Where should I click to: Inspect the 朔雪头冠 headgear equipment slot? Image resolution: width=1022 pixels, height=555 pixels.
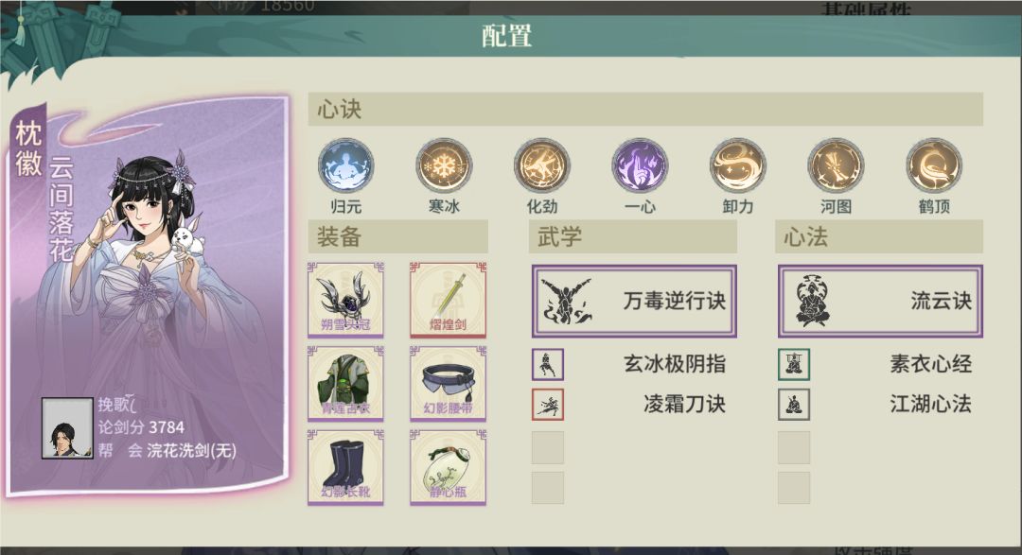(345, 300)
